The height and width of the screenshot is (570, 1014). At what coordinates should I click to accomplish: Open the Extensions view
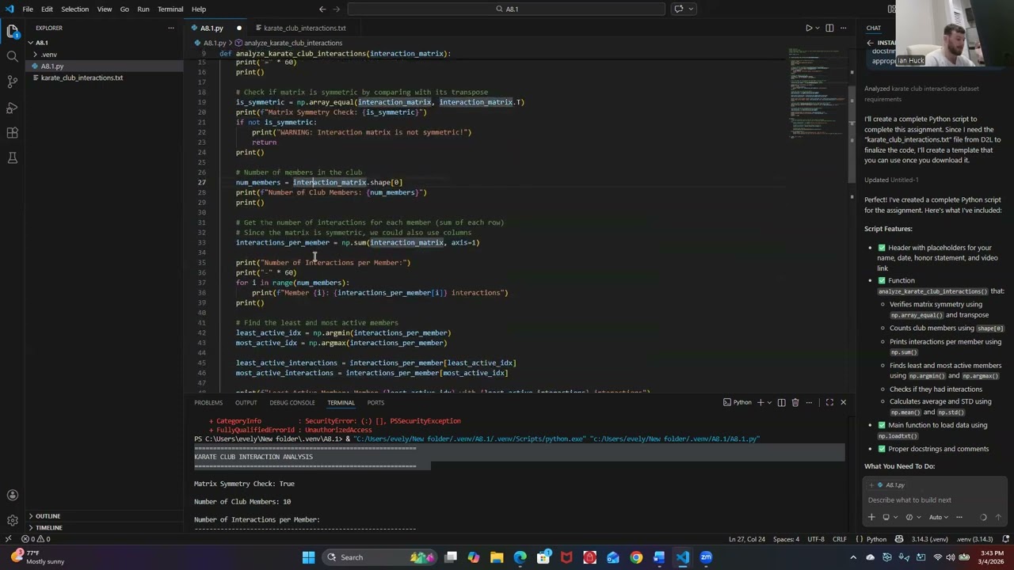tap(13, 132)
